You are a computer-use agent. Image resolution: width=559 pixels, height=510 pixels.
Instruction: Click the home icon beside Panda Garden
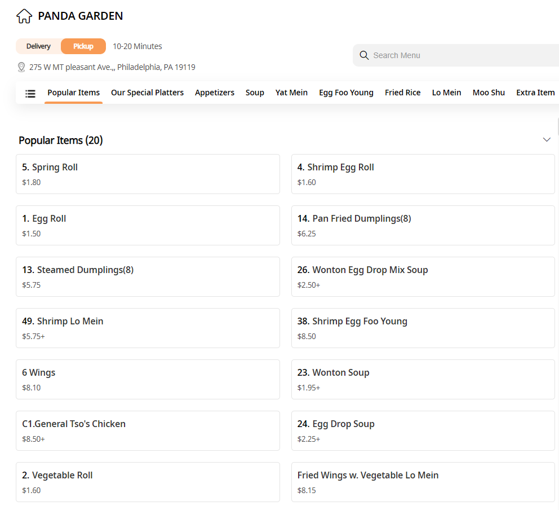[24, 16]
